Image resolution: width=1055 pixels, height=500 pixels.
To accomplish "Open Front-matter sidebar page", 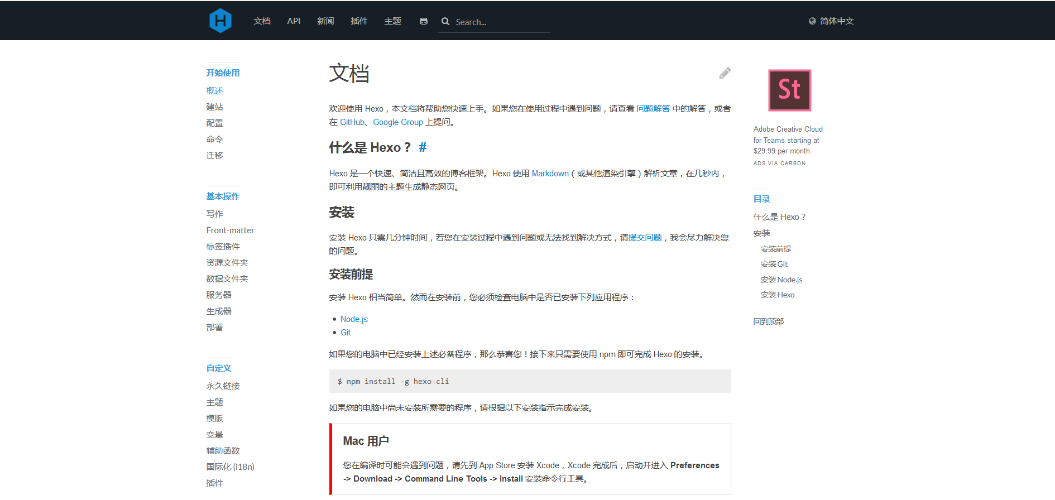I will click(230, 230).
